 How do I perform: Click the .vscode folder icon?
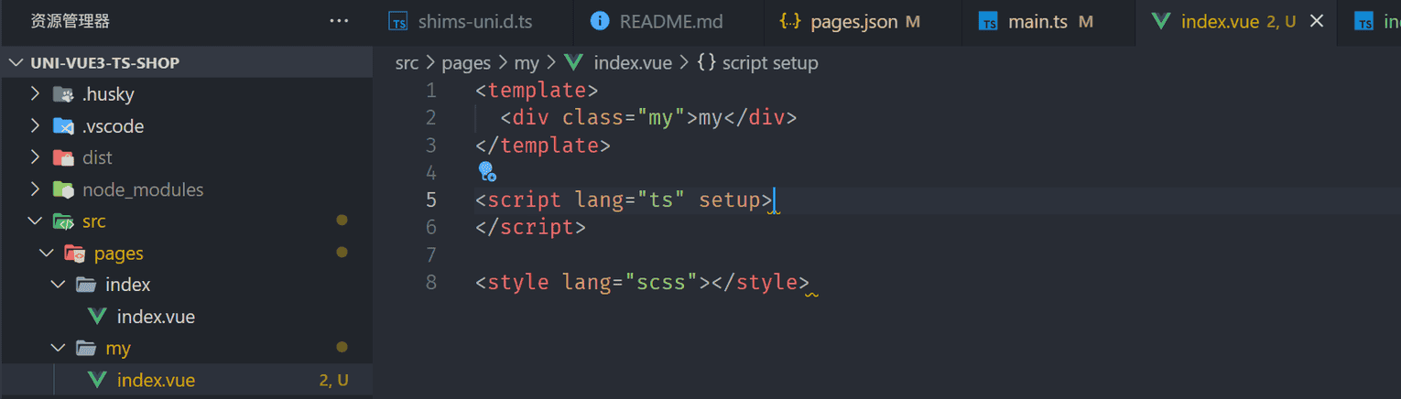click(63, 126)
